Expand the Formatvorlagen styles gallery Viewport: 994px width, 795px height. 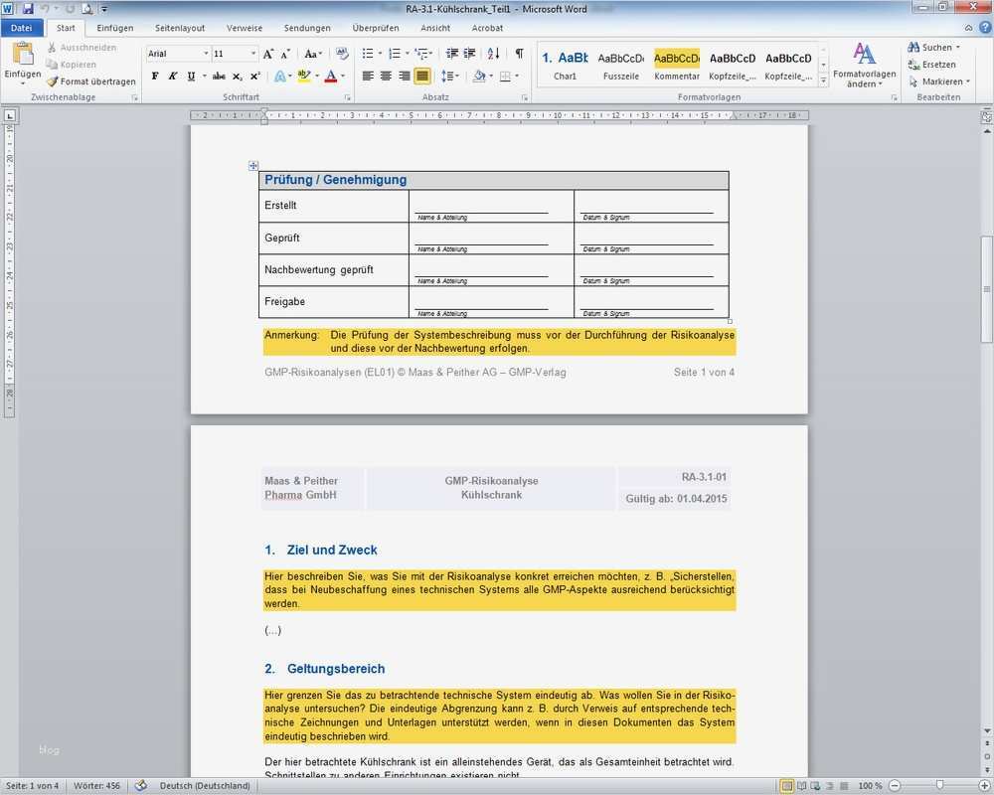[823, 80]
